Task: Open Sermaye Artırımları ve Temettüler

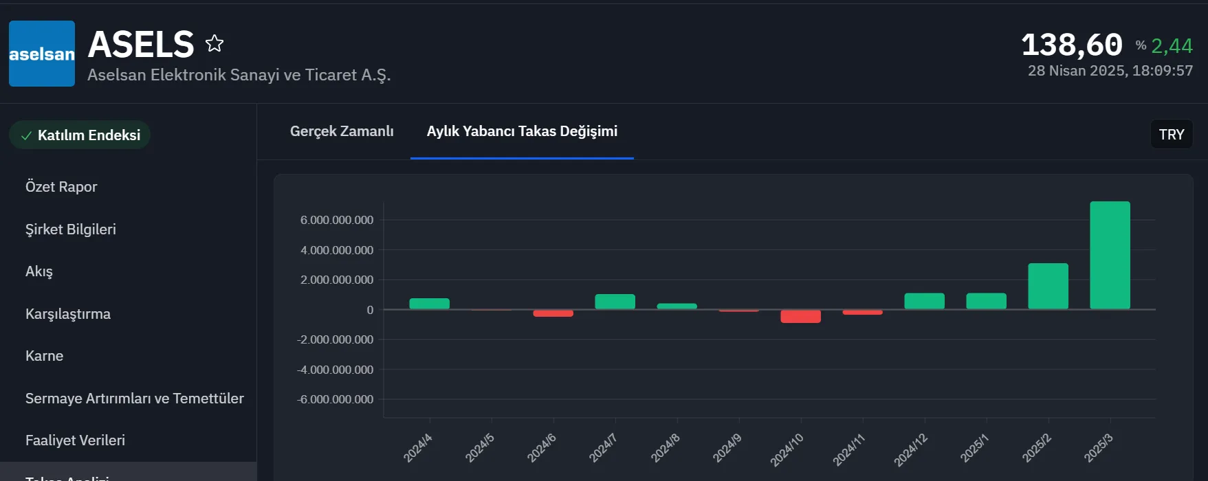Action: pyautogui.click(x=135, y=399)
